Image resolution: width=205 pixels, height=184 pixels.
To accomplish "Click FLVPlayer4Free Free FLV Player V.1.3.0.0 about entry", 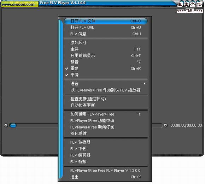I will (x=106, y=171).
